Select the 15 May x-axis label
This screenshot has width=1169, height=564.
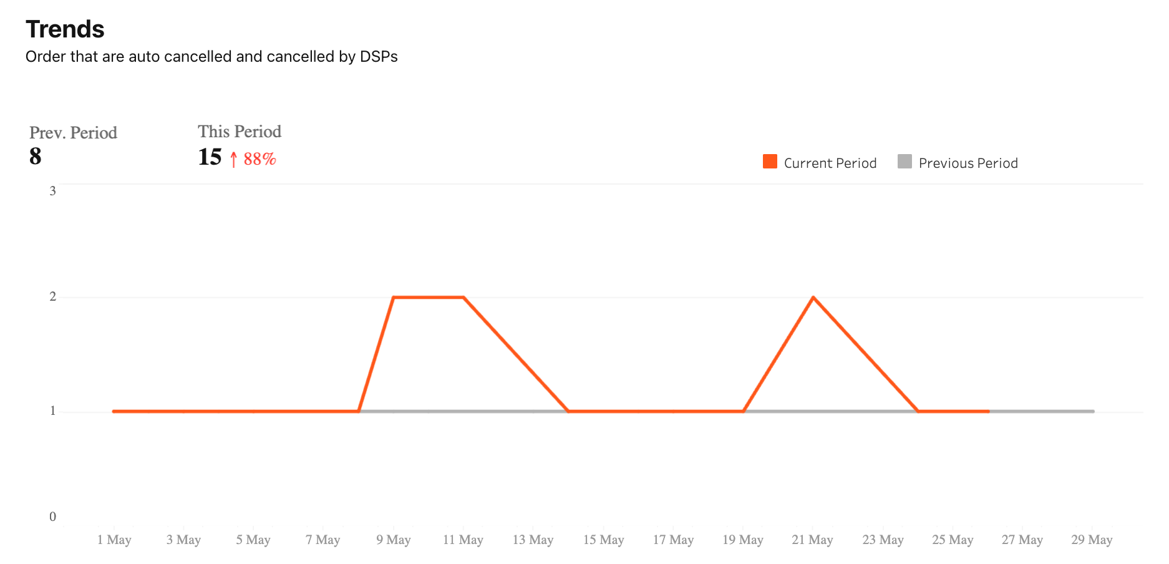603,540
